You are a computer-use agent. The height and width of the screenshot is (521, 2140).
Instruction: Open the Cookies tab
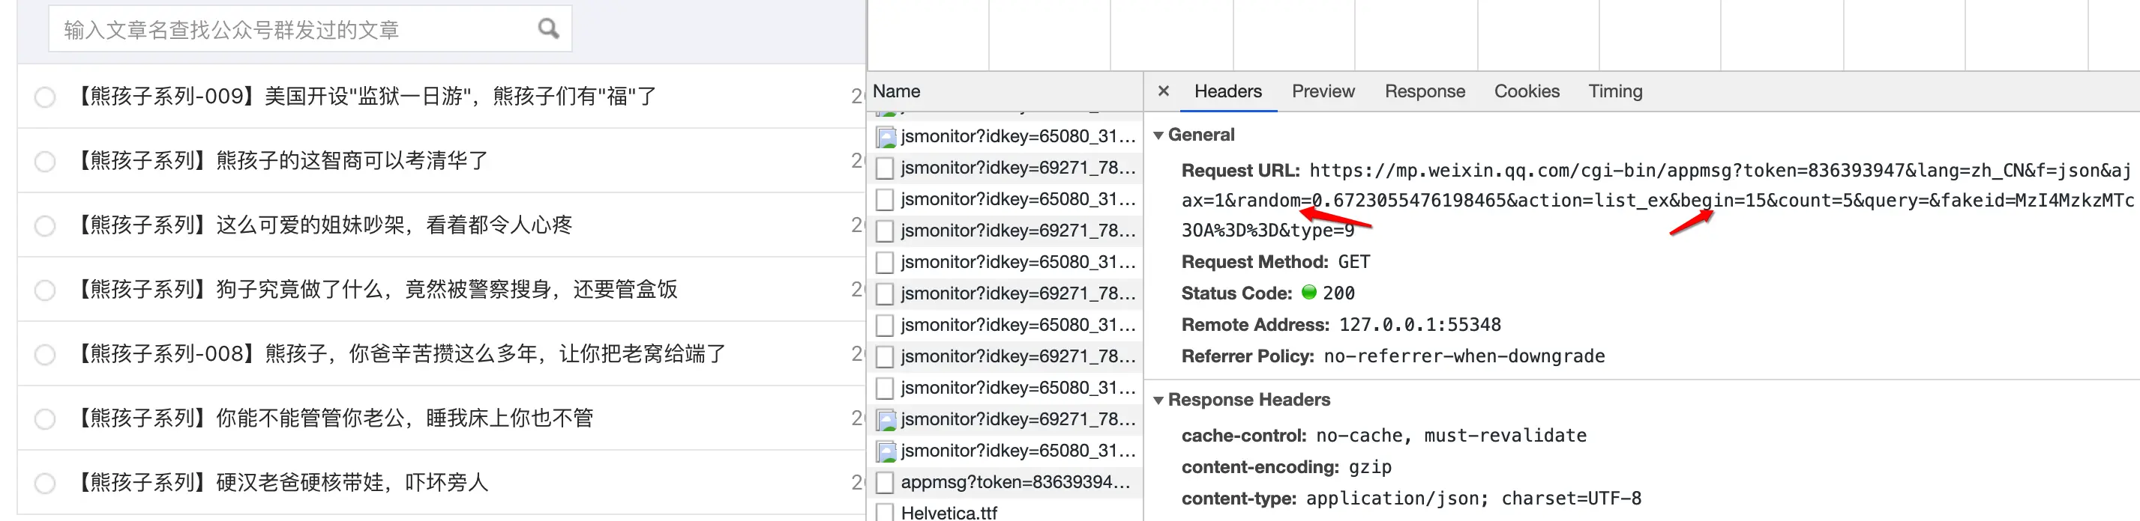tap(1526, 91)
